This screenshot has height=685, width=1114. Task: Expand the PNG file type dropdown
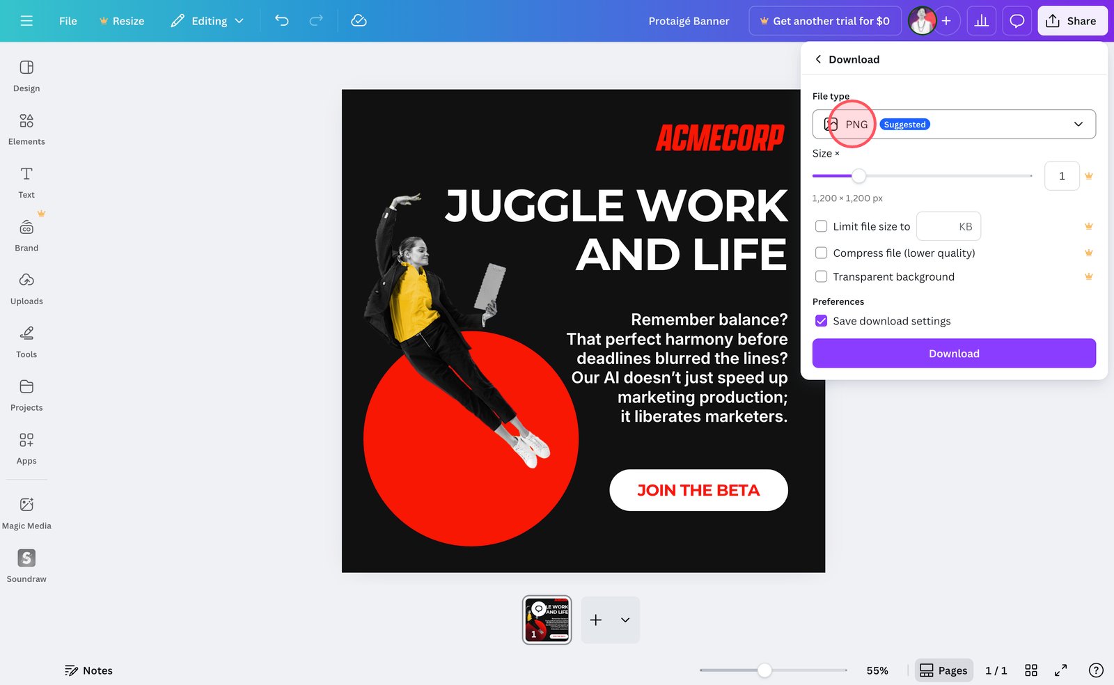[954, 124]
